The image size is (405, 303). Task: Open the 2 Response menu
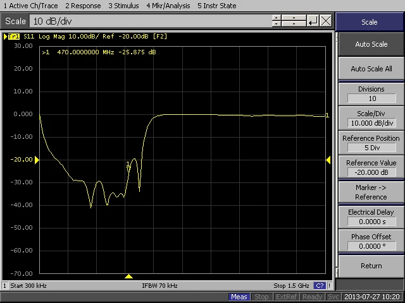[x=83, y=6]
